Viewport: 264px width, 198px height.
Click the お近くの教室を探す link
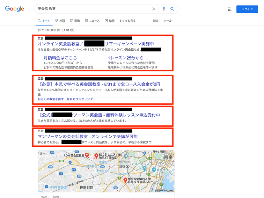click(x=51, y=99)
